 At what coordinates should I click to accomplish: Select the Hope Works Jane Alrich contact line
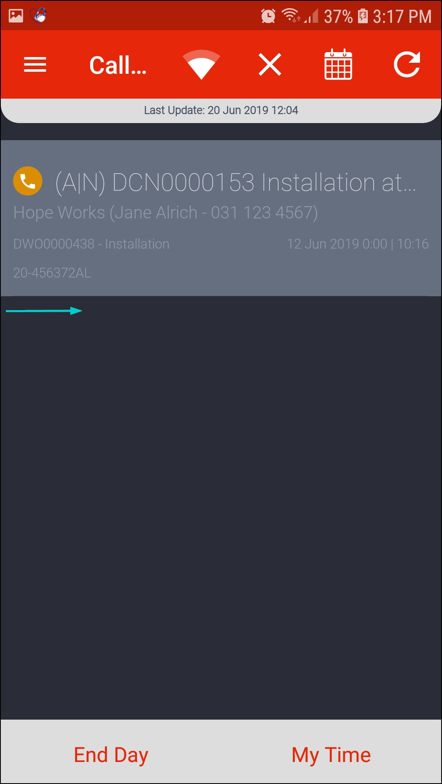pos(166,213)
